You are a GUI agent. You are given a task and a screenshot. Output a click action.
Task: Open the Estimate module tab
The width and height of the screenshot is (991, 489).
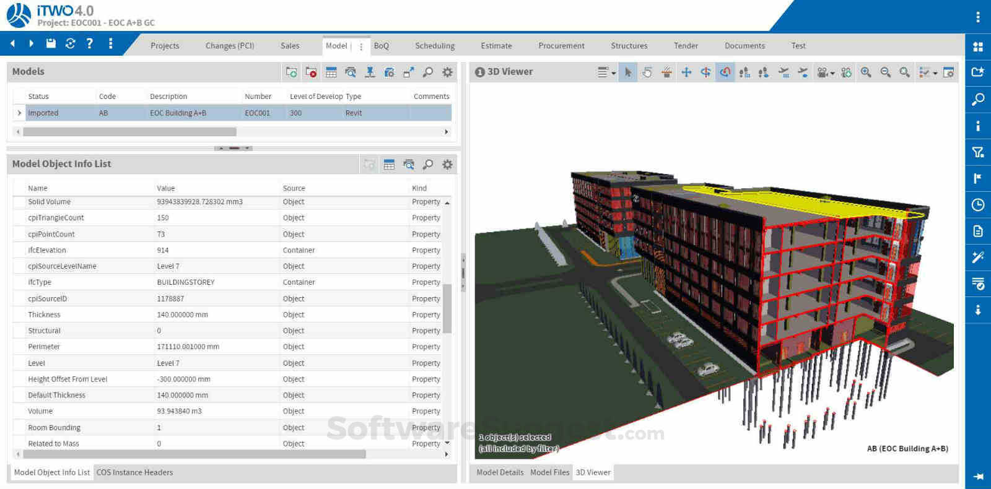point(496,46)
